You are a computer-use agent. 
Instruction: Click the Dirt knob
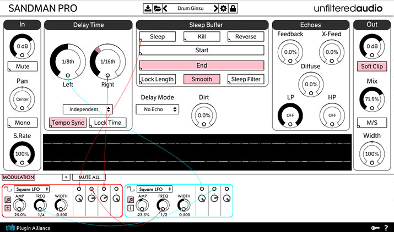pyautogui.click(x=204, y=115)
